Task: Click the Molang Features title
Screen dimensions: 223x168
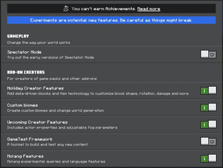Action: tap(25, 156)
